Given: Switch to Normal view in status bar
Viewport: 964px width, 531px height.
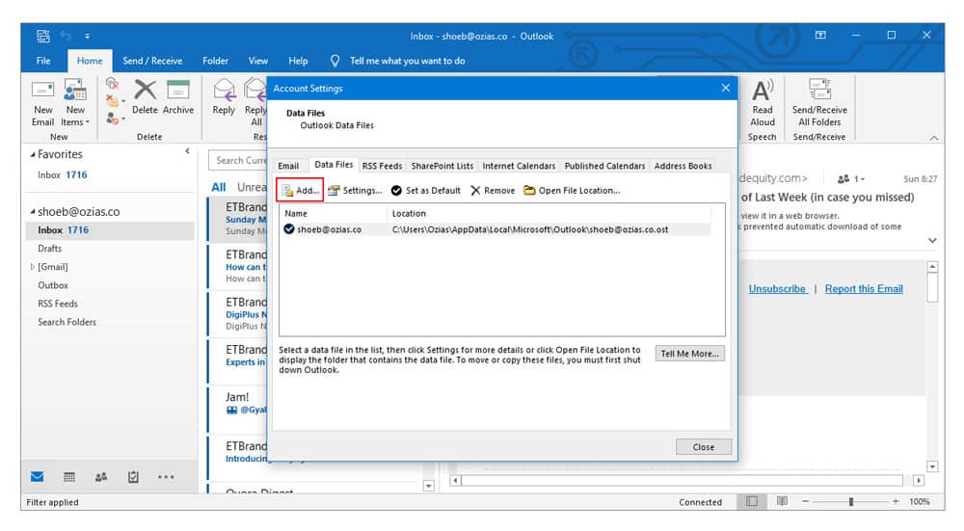Looking at the screenshot, I should (x=751, y=501).
